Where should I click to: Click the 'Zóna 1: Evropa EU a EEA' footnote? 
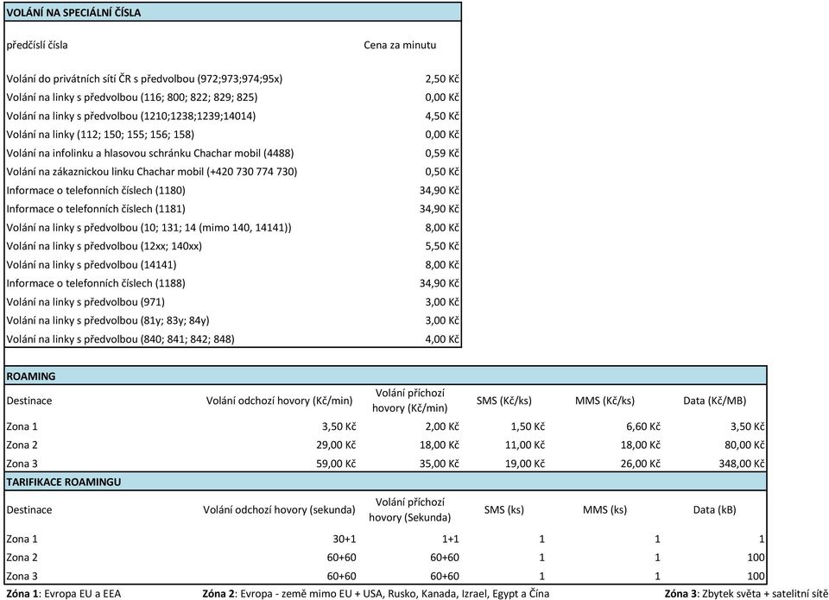tap(63, 594)
